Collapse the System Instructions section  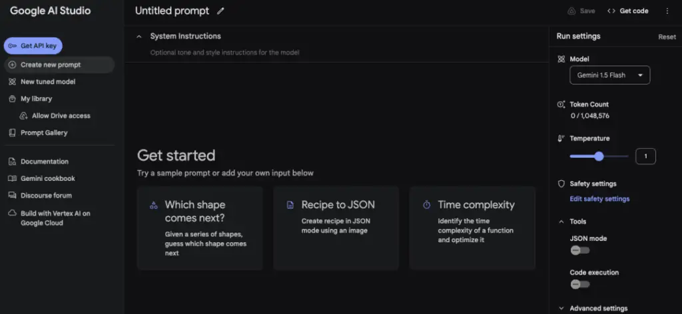[139, 36]
